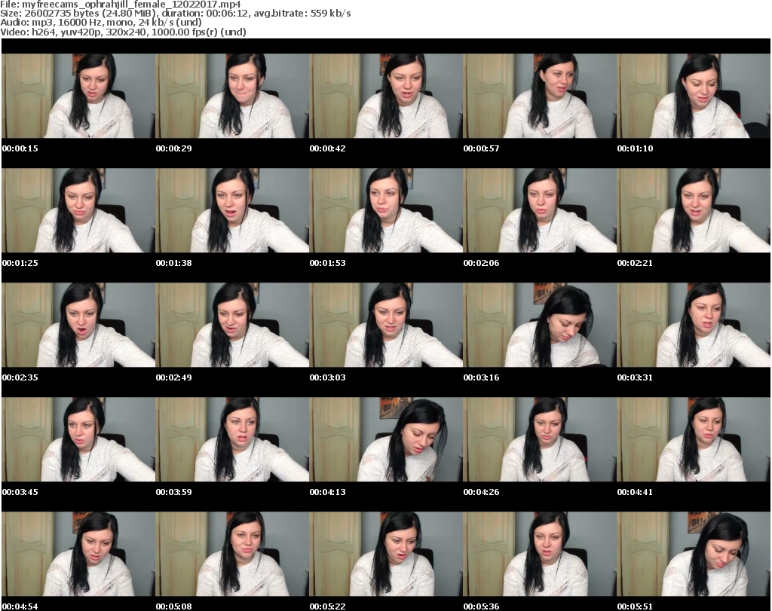
Task: Select the thumbnail frame at 00:02:35
Action: 78,325
